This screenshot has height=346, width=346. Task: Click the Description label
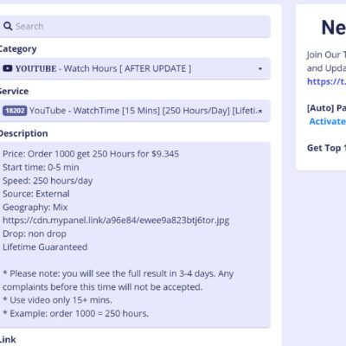pos(23,133)
